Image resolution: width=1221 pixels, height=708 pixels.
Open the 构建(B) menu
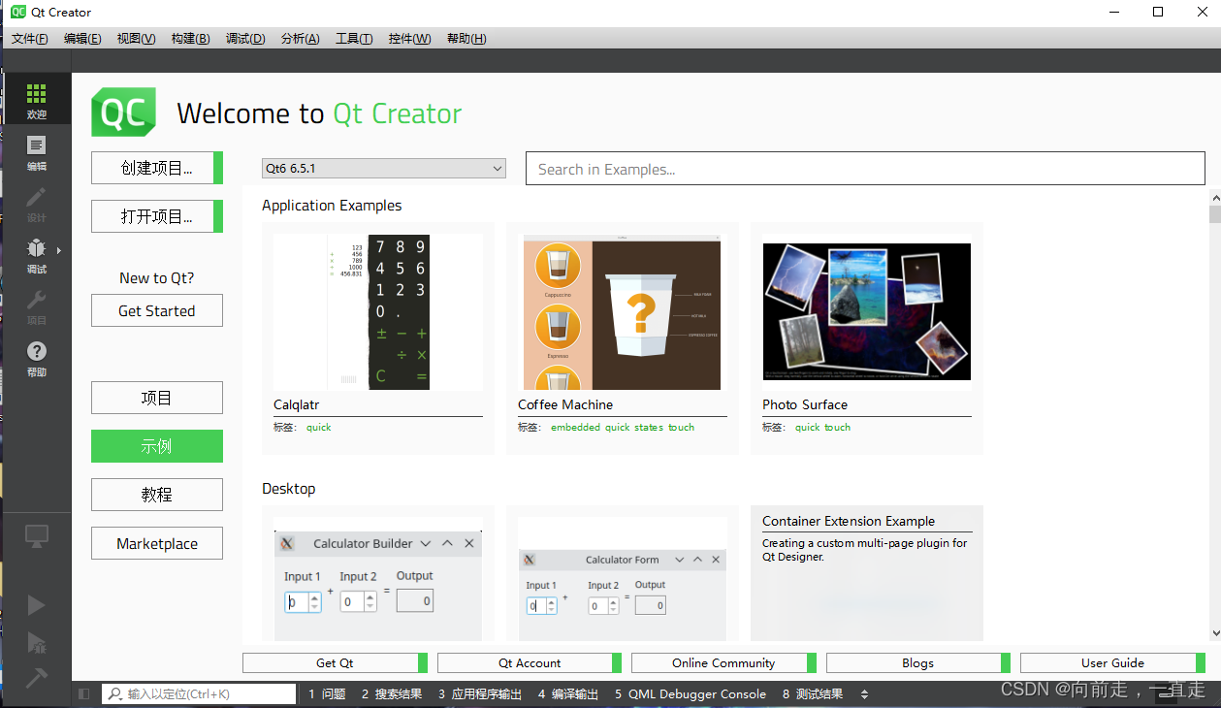190,38
